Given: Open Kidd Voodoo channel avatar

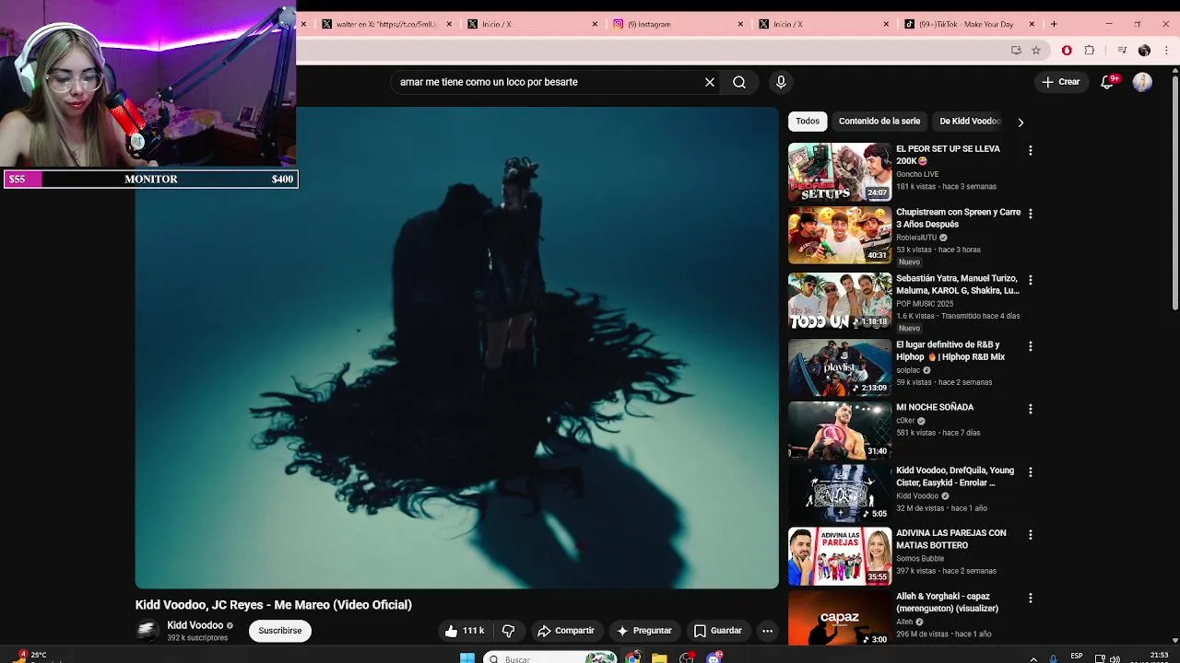Looking at the screenshot, I should coord(147,631).
